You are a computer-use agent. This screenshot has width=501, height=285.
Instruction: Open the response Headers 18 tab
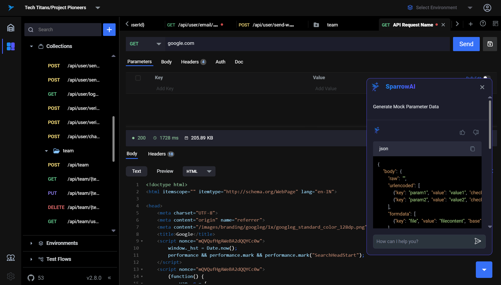coord(161,154)
